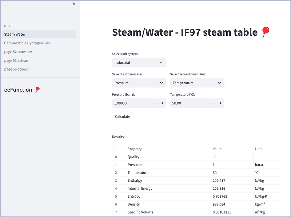Open the first parameter dropdown set to Pressure
Image resolution: width=291 pixels, height=217 pixels.
tap(139, 83)
